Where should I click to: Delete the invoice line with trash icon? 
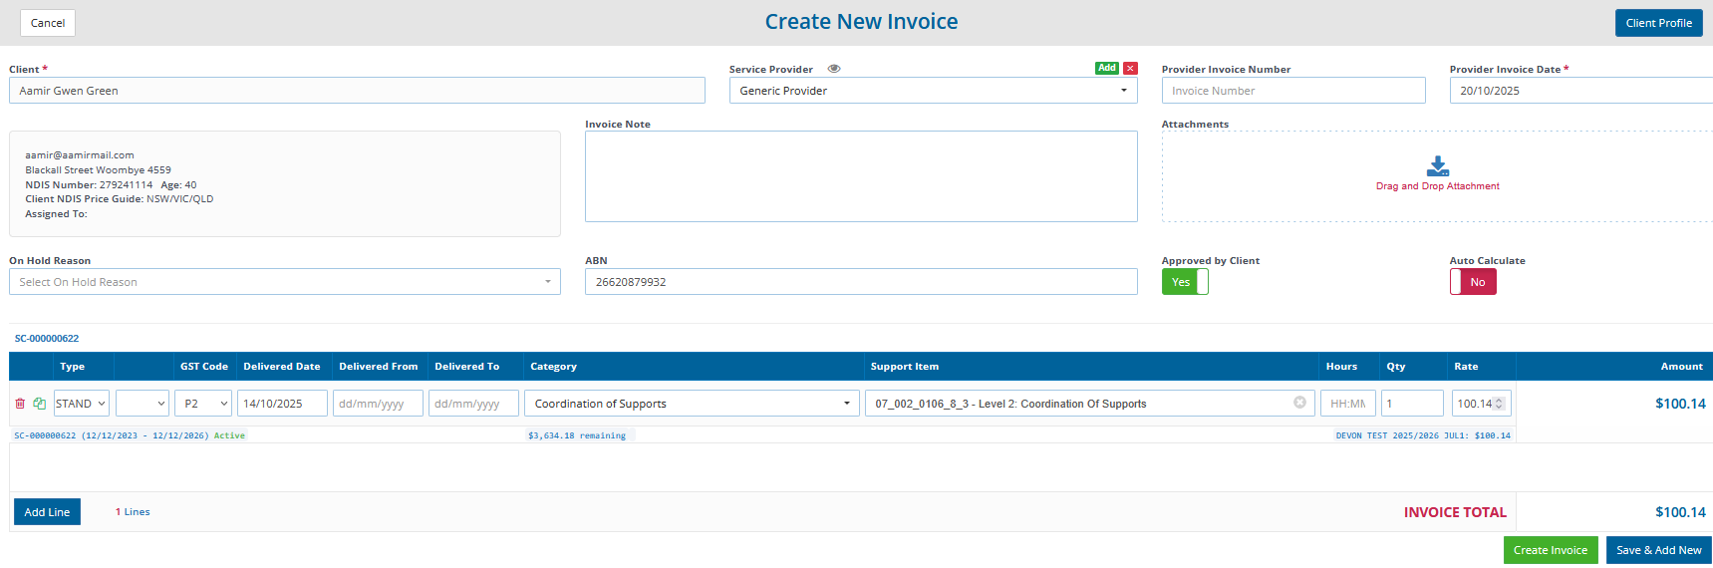click(x=20, y=404)
